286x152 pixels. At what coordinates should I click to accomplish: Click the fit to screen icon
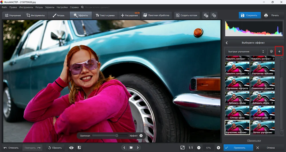(182, 148)
